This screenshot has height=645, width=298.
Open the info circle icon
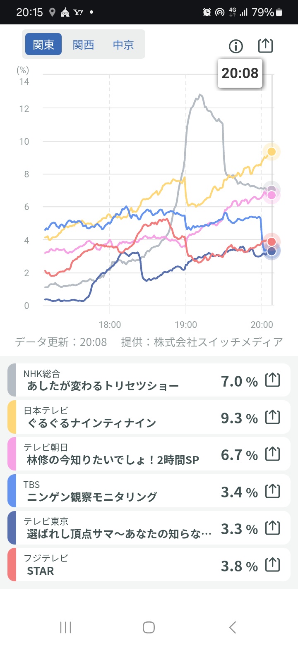[236, 46]
